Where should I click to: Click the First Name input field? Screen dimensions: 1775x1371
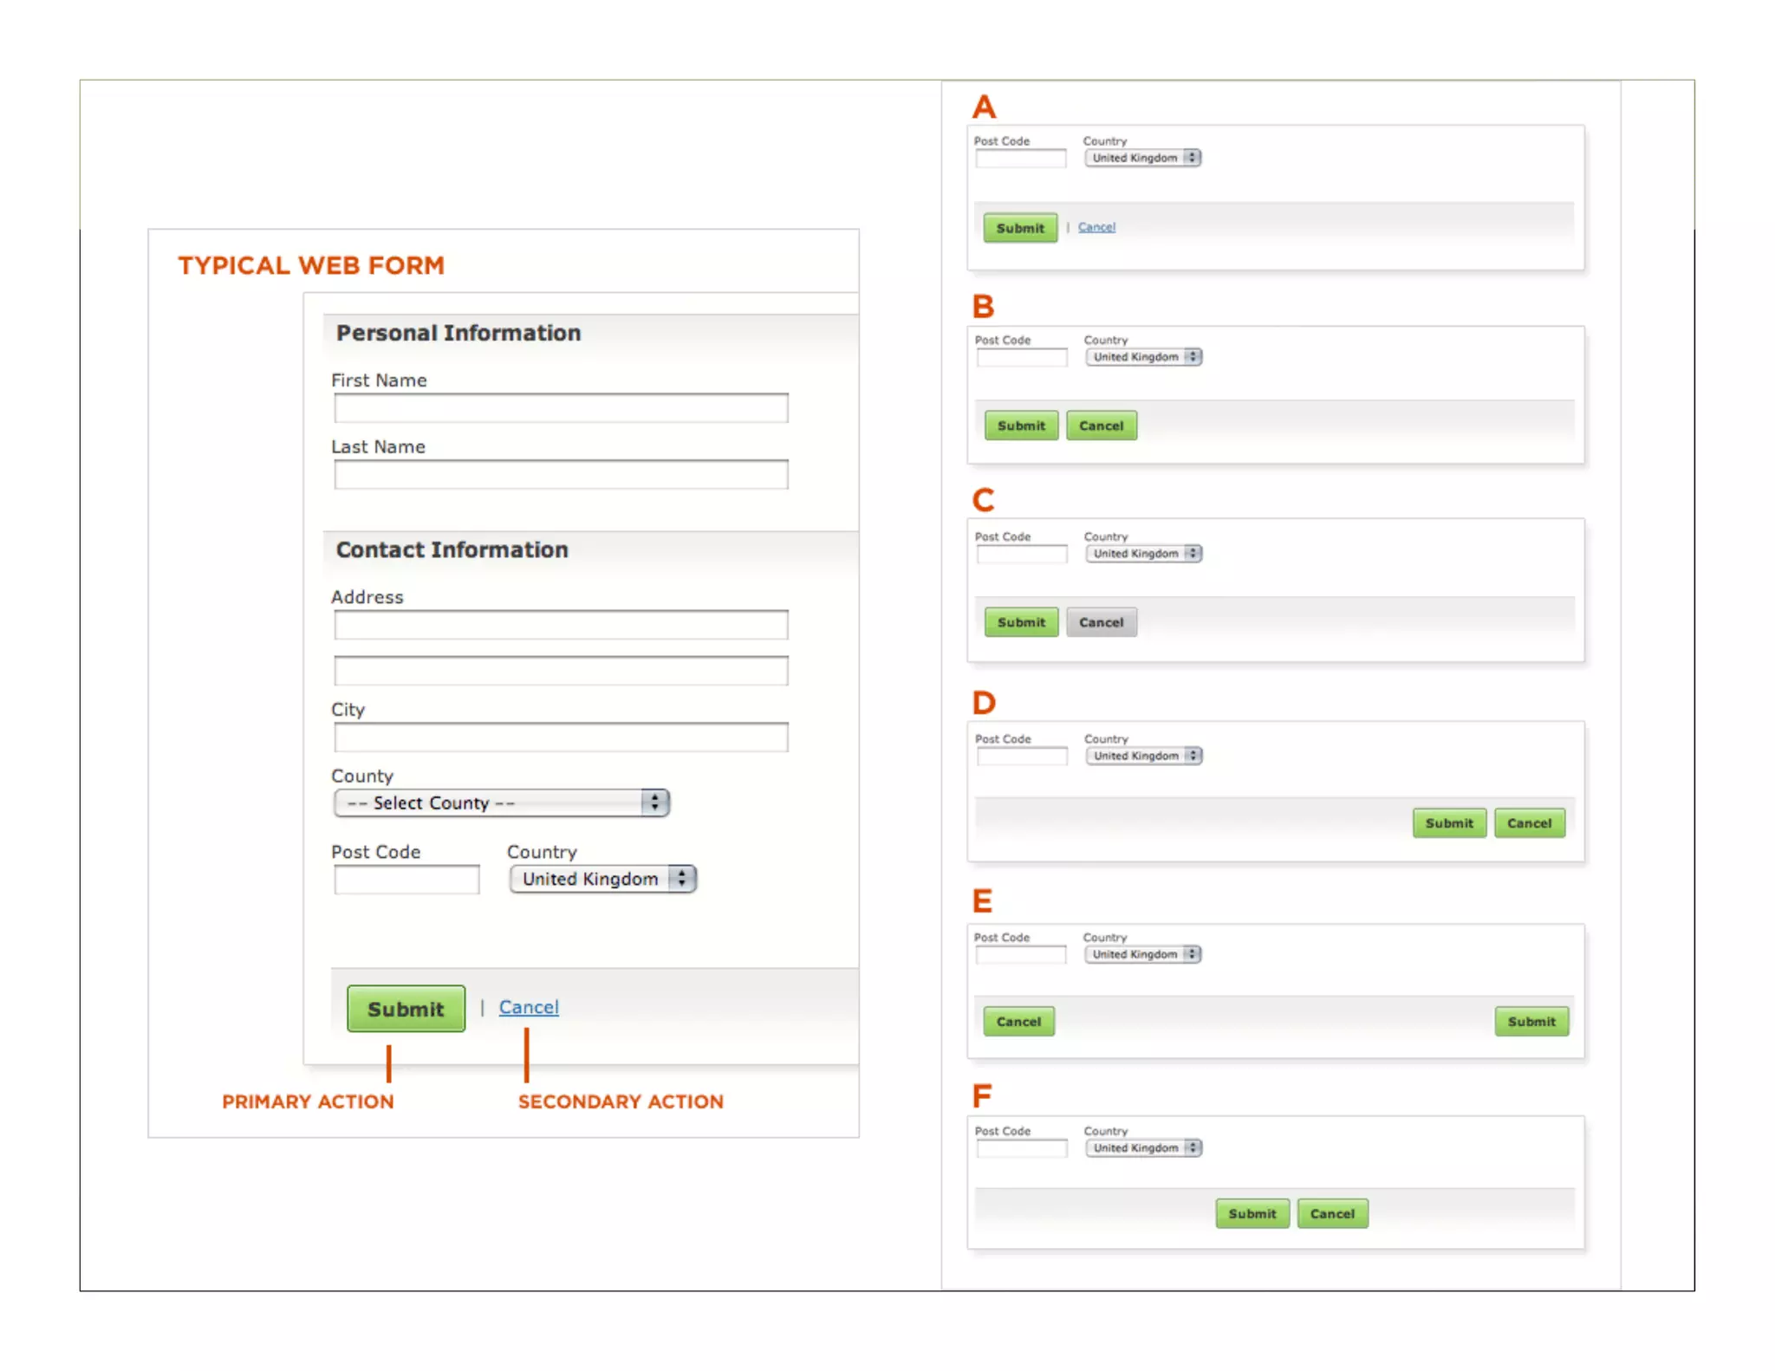(x=561, y=408)
